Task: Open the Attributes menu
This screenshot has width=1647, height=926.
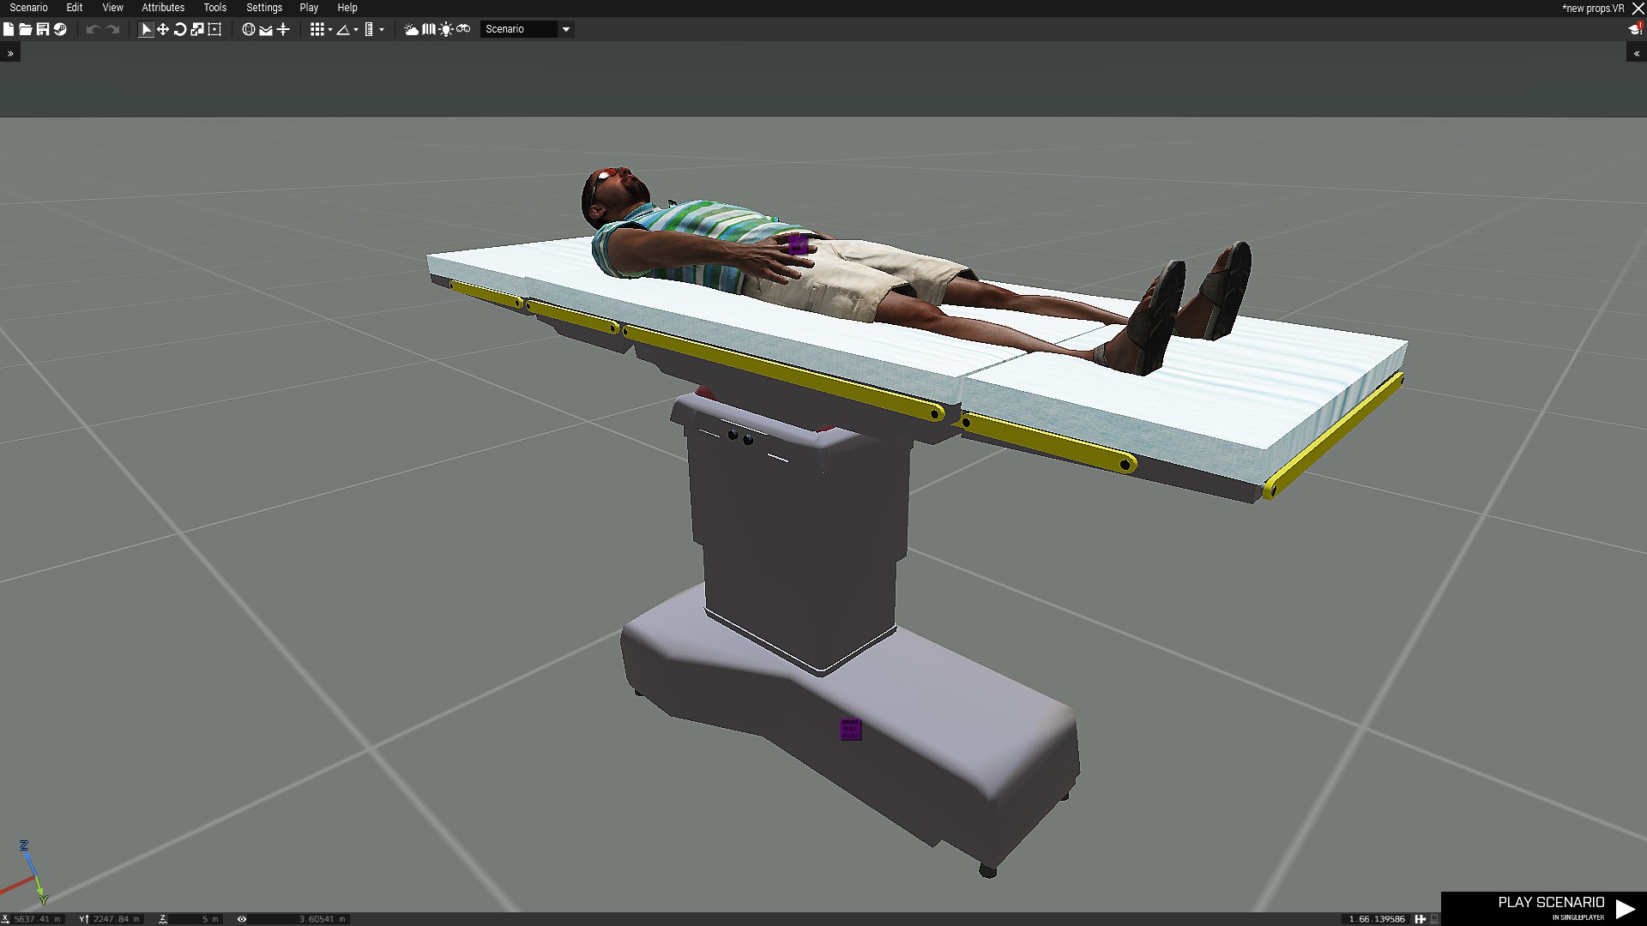Action: [163, 8]
